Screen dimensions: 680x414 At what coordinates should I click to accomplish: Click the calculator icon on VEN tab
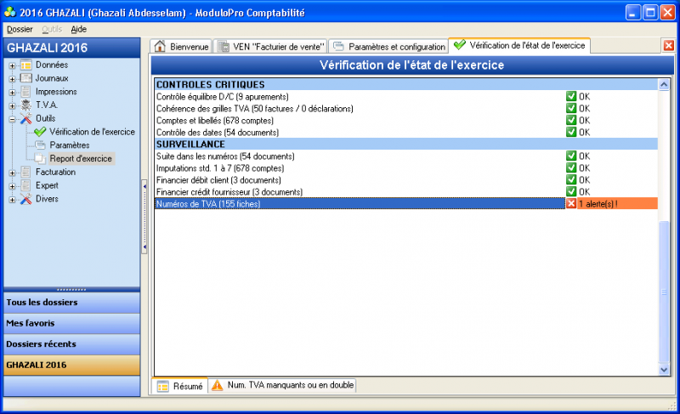tap(224, 47)
